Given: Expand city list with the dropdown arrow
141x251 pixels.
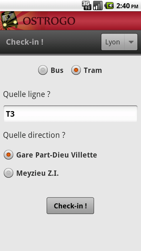Looking at the screenshot, I should (x=131, y=42).
